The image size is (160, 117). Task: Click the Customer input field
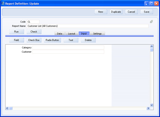pos(68,52)
